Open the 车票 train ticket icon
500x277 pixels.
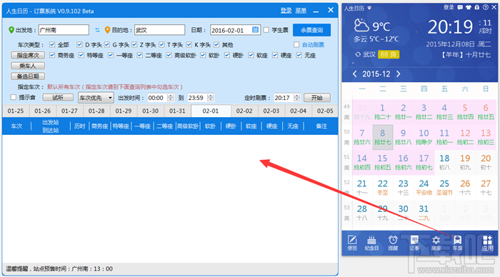457,243
